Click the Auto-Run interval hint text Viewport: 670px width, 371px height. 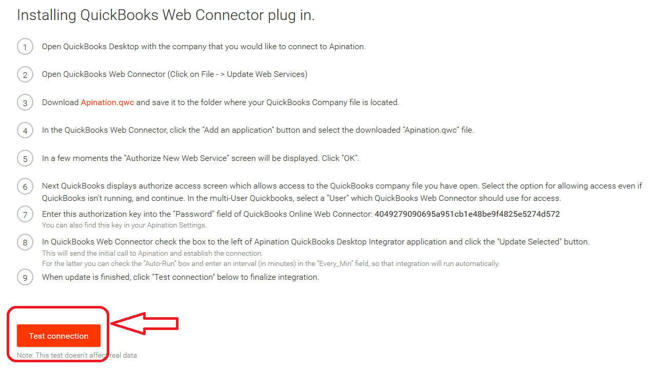[270, 263]
